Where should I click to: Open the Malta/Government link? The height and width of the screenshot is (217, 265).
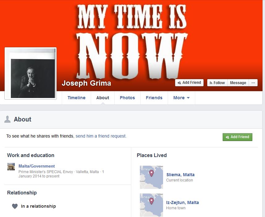tap(37, 166)
